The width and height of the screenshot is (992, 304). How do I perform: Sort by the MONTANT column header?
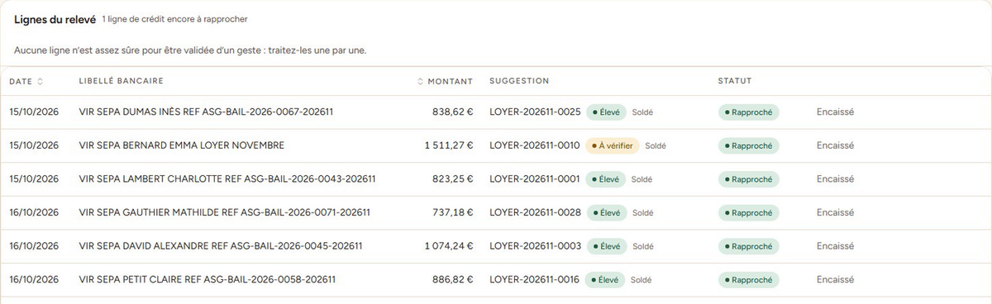(x=445, y=81)
